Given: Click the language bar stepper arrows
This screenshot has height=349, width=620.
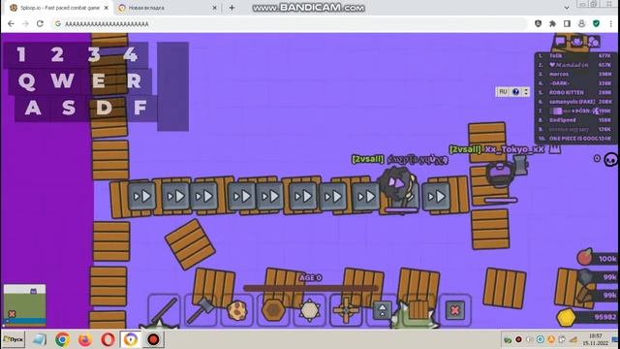Looking at the screenshot, I should (526, 92).
